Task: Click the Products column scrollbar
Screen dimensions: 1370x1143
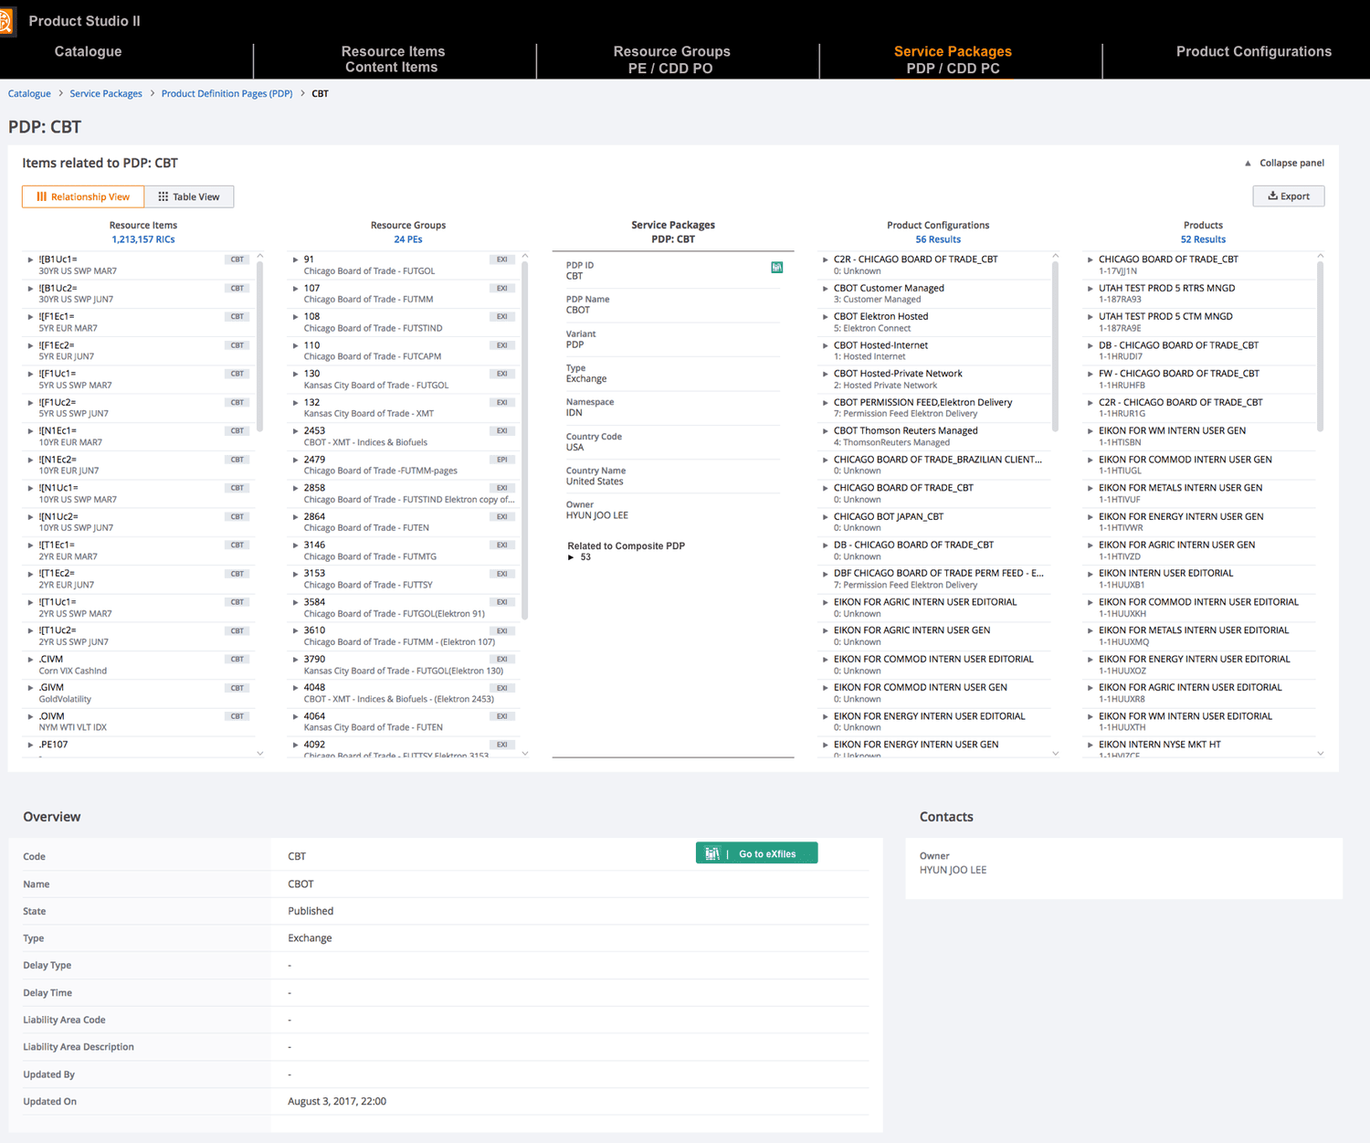Action: (1321, 347)
